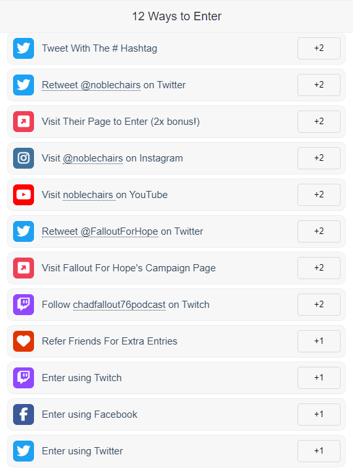Click the Twitch icon for Enter using Twitch
The height and width of the screenshot is (472, 353).
(24, 378)
